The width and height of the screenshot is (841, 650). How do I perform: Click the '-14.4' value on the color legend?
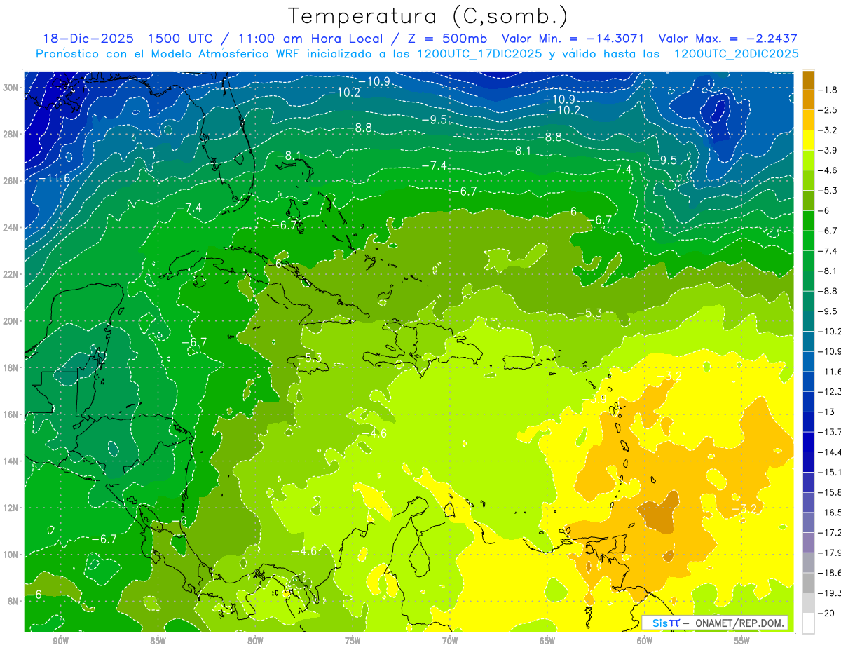point(831,452)
